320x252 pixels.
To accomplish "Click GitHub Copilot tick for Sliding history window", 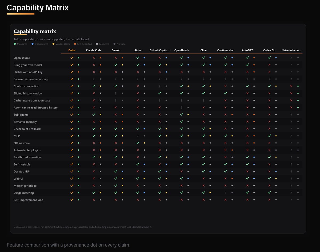I will pyautogui.click(x=159, y=93).
